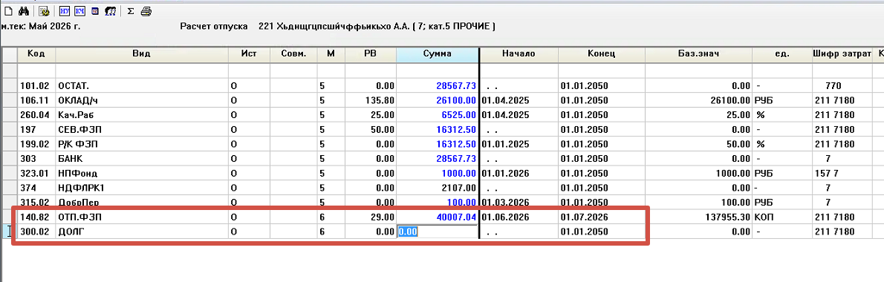This screenshot has width=884, height=282.
Task: Click the ед. column header
Action: [x=781, y=54]
